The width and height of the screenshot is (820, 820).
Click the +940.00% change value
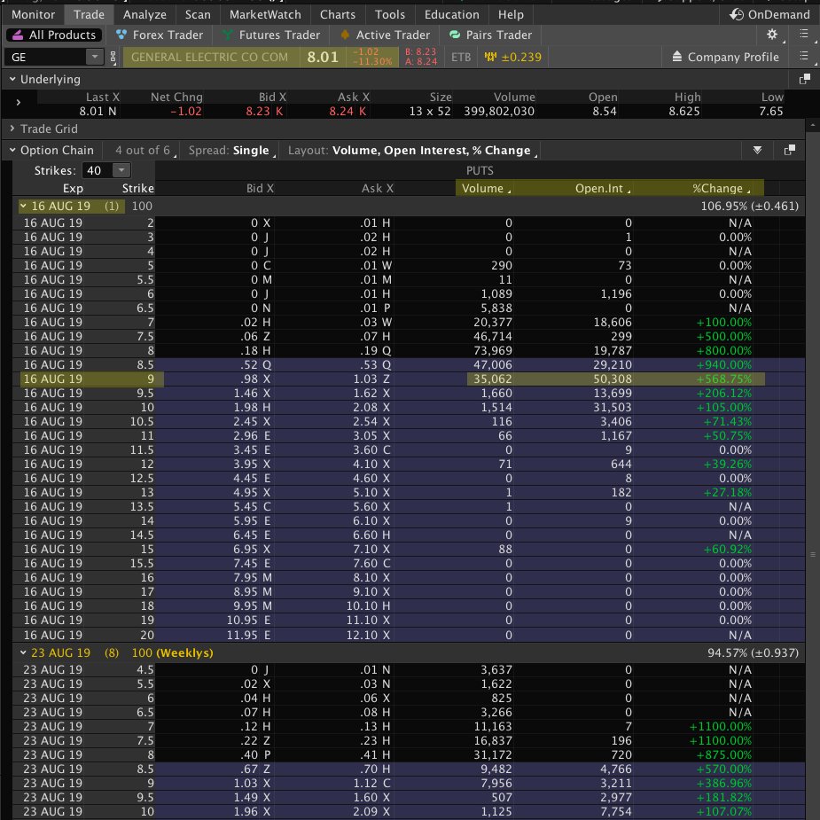click(723, 364)
